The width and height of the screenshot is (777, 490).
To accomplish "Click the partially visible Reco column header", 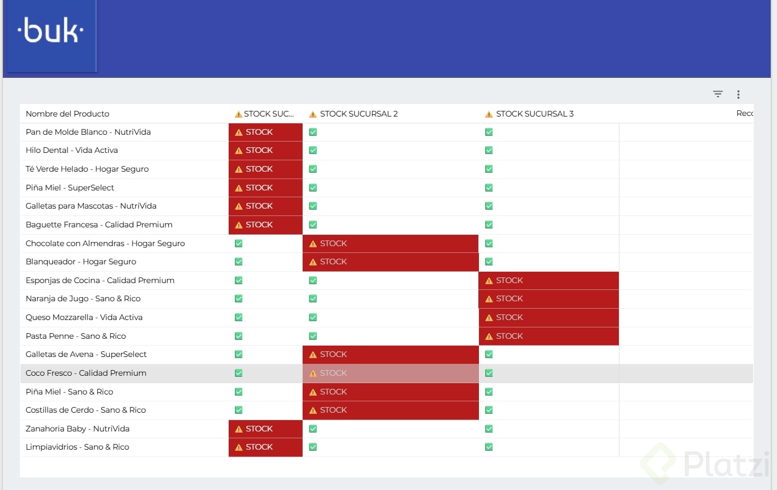I will [744, 114].
